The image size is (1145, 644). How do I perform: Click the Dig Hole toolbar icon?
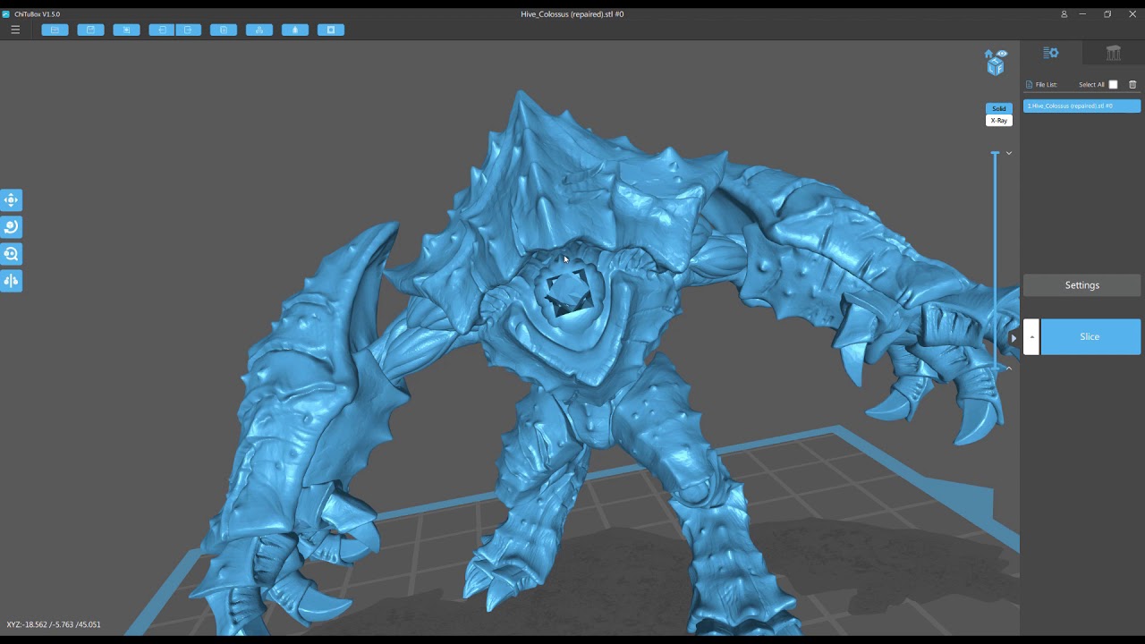coord(331,30)
